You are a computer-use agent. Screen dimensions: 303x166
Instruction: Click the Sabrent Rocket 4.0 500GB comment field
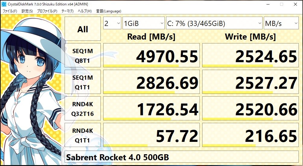[182, 157]
